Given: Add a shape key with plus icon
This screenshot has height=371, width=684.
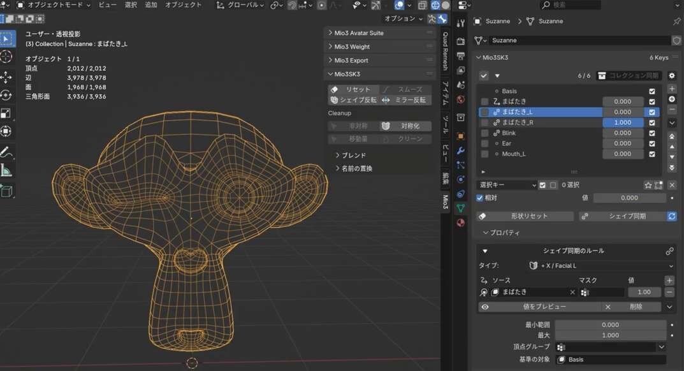Looking at the screenshot, I should coord(672,89).
